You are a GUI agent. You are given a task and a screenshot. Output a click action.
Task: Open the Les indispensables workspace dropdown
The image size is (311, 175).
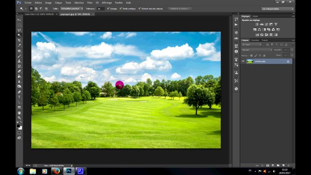pos(277,9)
